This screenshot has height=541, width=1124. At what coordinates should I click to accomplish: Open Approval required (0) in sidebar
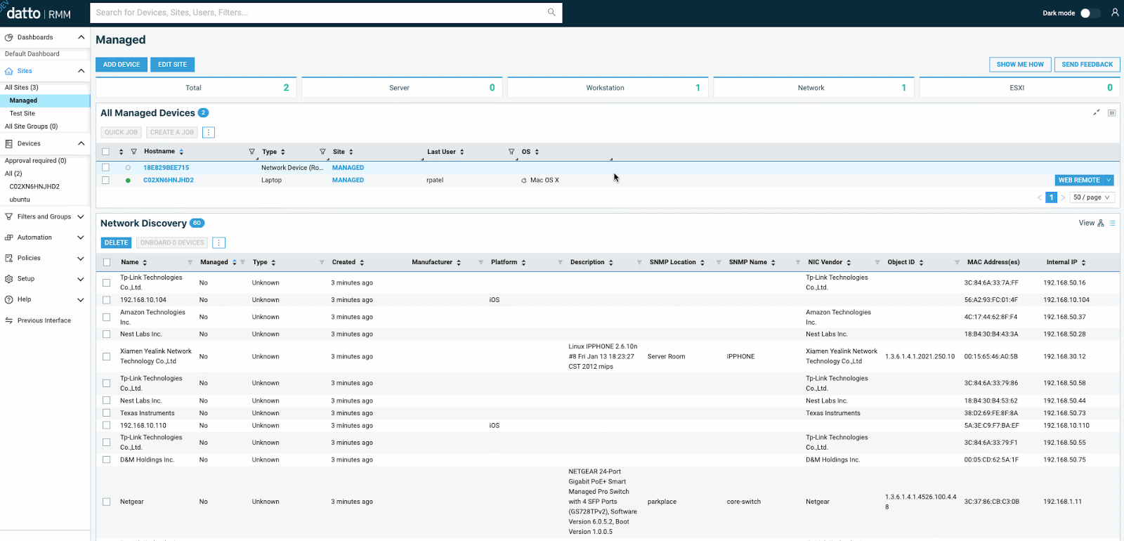36,161
